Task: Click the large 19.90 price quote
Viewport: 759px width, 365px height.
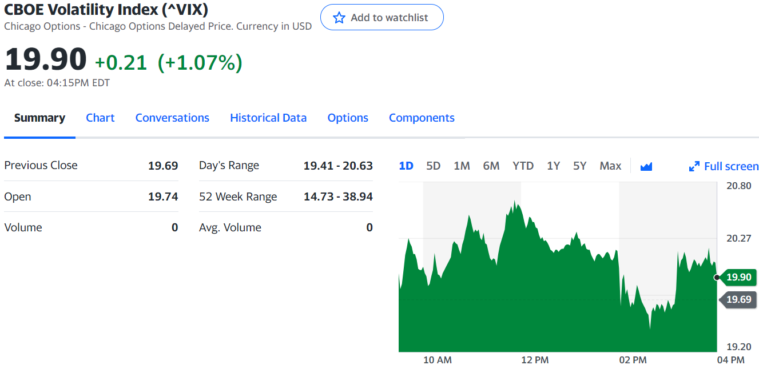Action: pyautogui.click(x=46, y=60)
